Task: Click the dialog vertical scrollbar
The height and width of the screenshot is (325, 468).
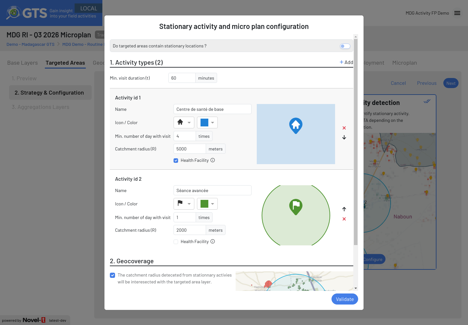Action: (356, 142)
